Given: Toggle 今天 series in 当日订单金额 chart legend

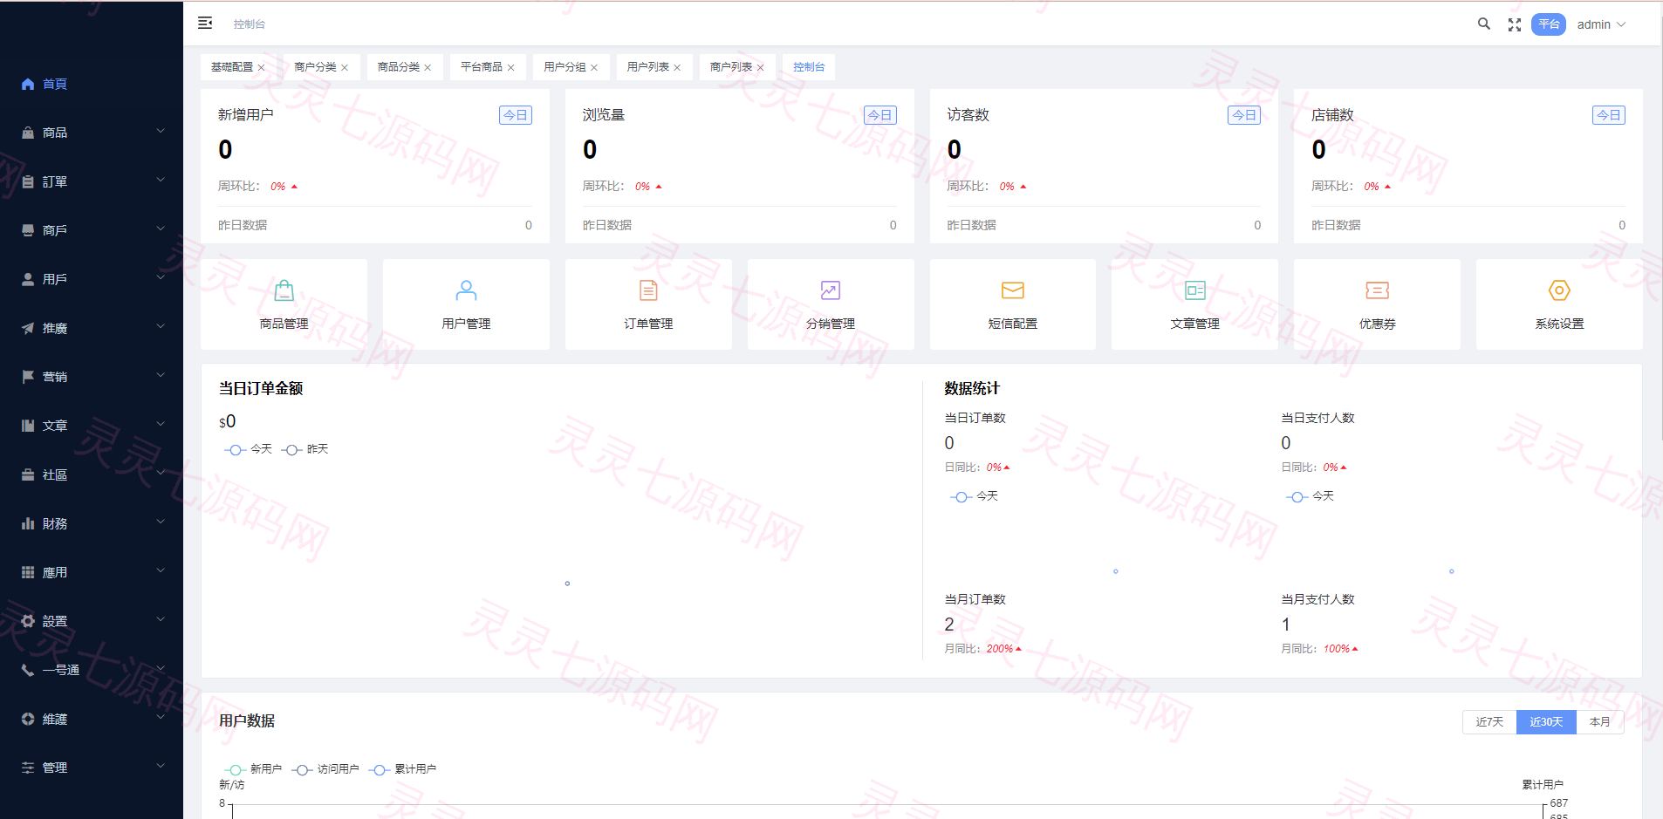Looking at the screenshot, I should click(x=249, y=449).
